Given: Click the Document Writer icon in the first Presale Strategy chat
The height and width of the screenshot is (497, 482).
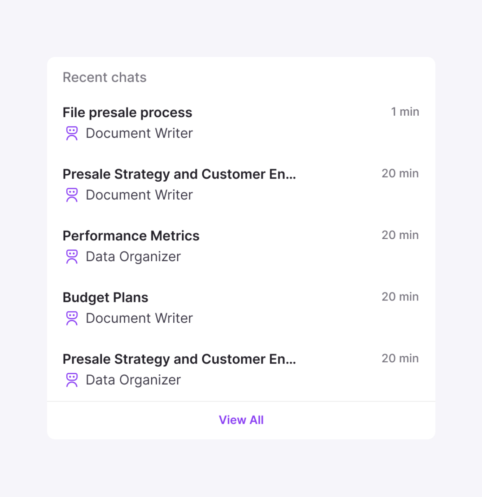Looking at the screenshot, I should (x=72, y=194).
